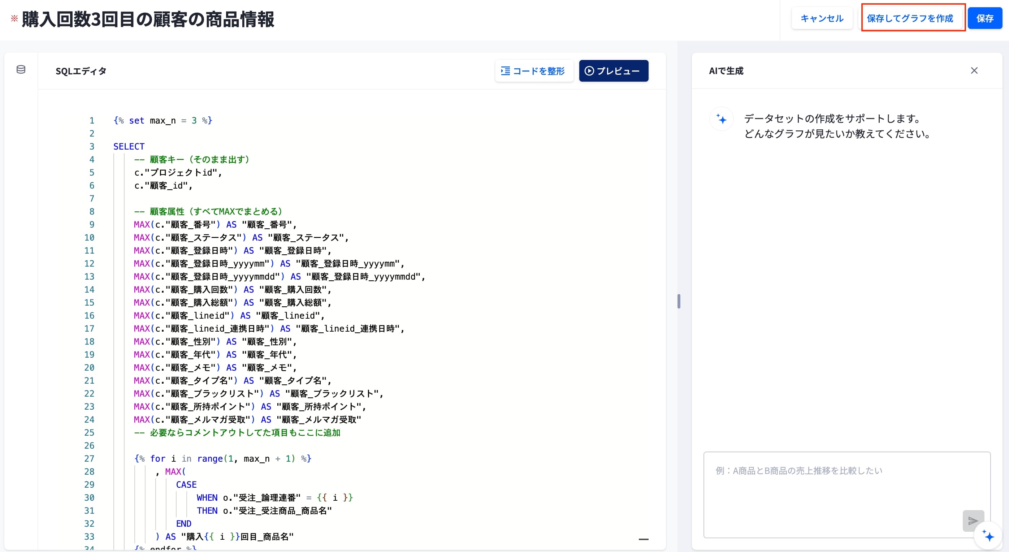Click the コードを整形 format code button
The height and width of the screenshot is (552, 1009).
click(534, 71)
